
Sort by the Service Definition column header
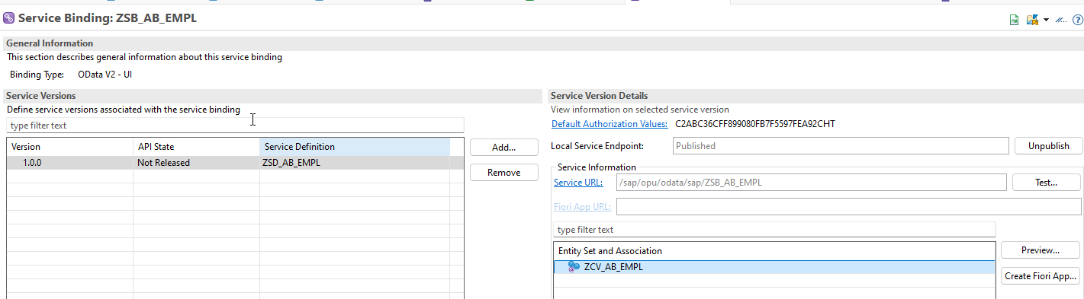pos(355,147)
